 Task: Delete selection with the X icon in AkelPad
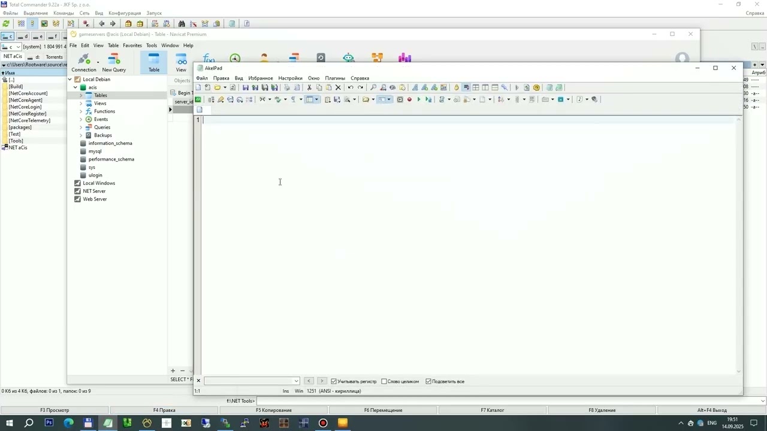click(x=338, y=87)
